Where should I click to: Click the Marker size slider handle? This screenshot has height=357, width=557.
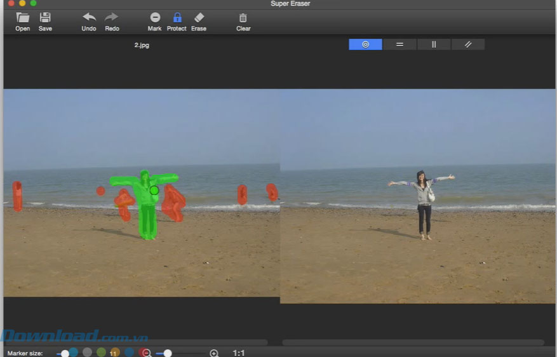tap(65, 353)
